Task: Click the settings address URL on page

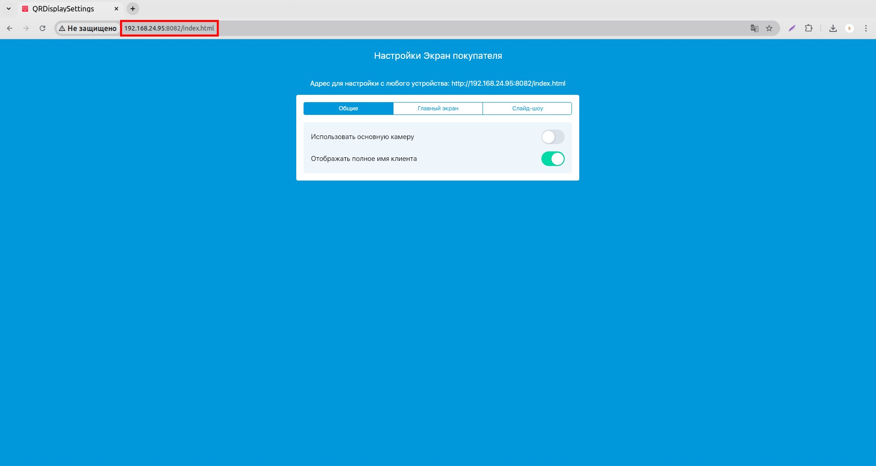Action: 508,83
